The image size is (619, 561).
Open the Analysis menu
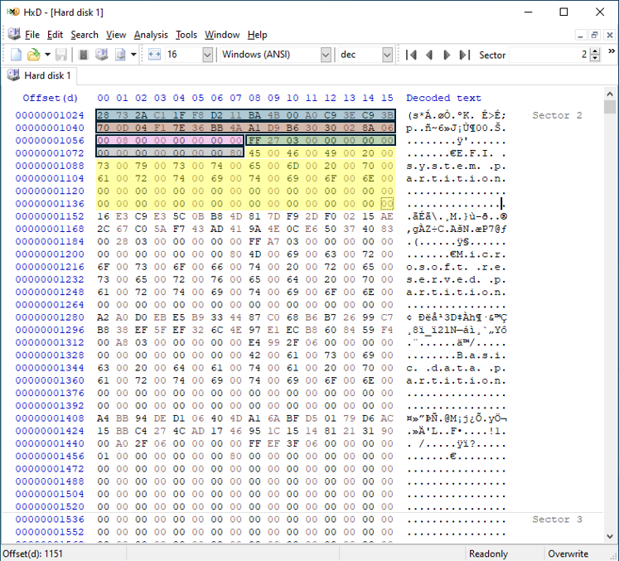pos(150,35)
